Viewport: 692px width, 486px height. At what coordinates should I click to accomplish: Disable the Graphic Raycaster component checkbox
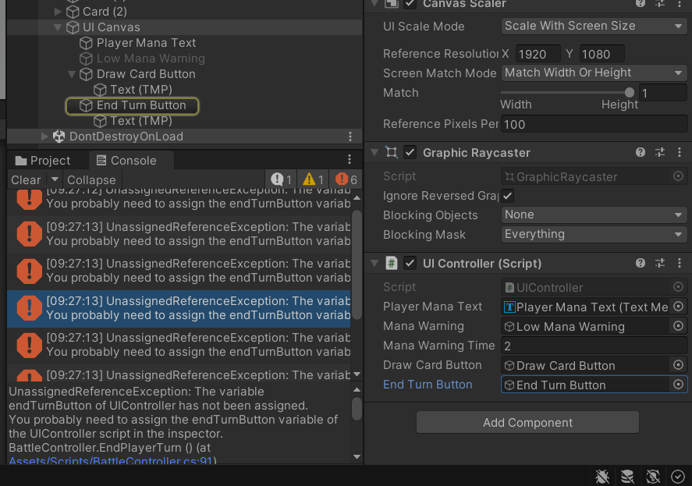pyautogui.click(x=410, y=153)
